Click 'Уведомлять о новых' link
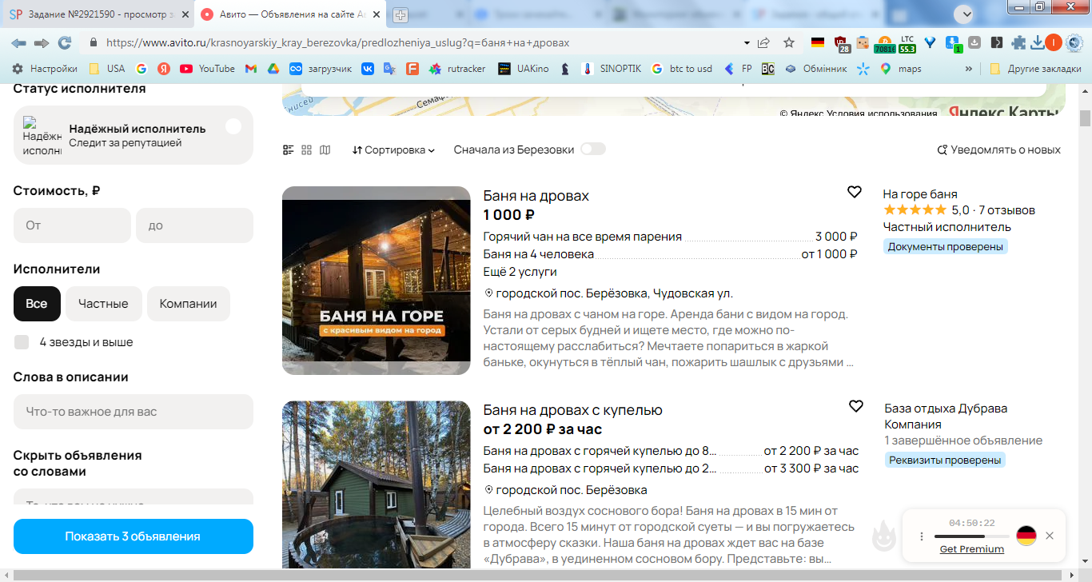Screen dimensions: 1092x582 998,149
